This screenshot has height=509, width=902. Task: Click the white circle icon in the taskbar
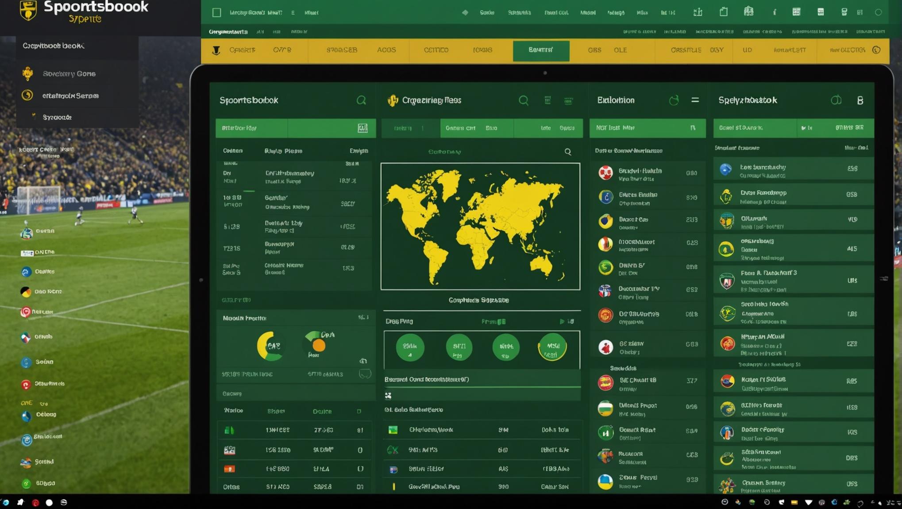49,502
